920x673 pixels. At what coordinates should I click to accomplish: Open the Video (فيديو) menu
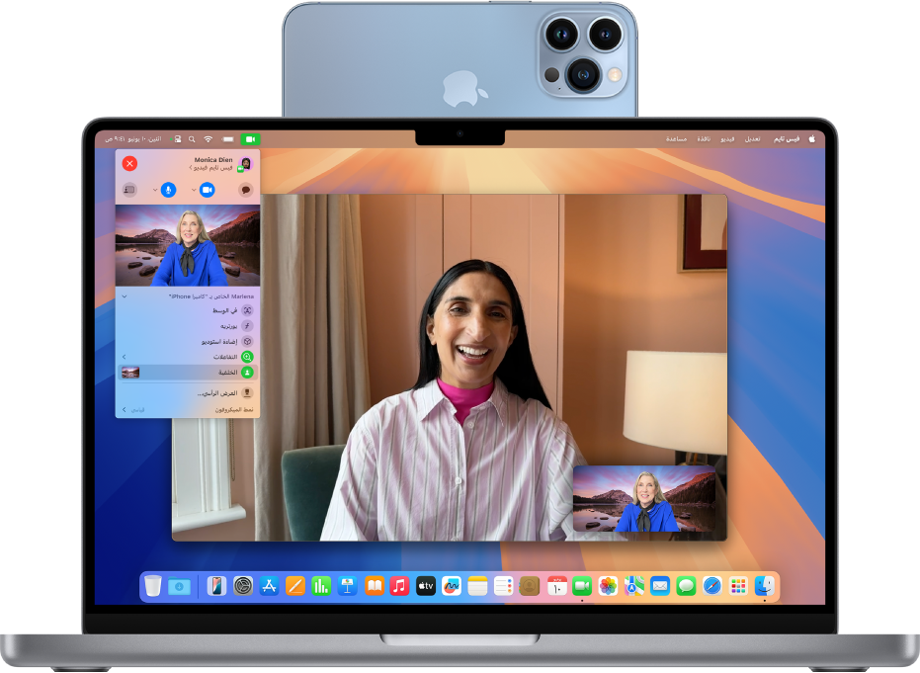pyautogui.click(x=726, y=139)
